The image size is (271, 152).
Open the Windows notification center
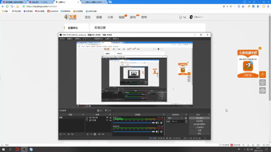click(x=266, y=149)
